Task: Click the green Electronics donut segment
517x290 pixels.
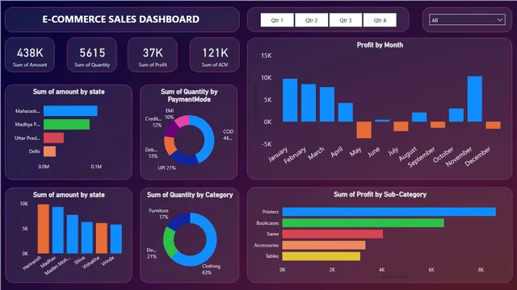Action: (x=169, y=242)
